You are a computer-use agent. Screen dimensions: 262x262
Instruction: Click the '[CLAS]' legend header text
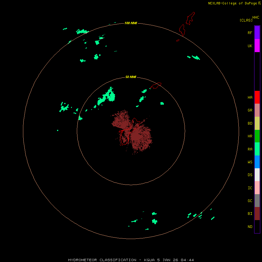pos(246,20)
